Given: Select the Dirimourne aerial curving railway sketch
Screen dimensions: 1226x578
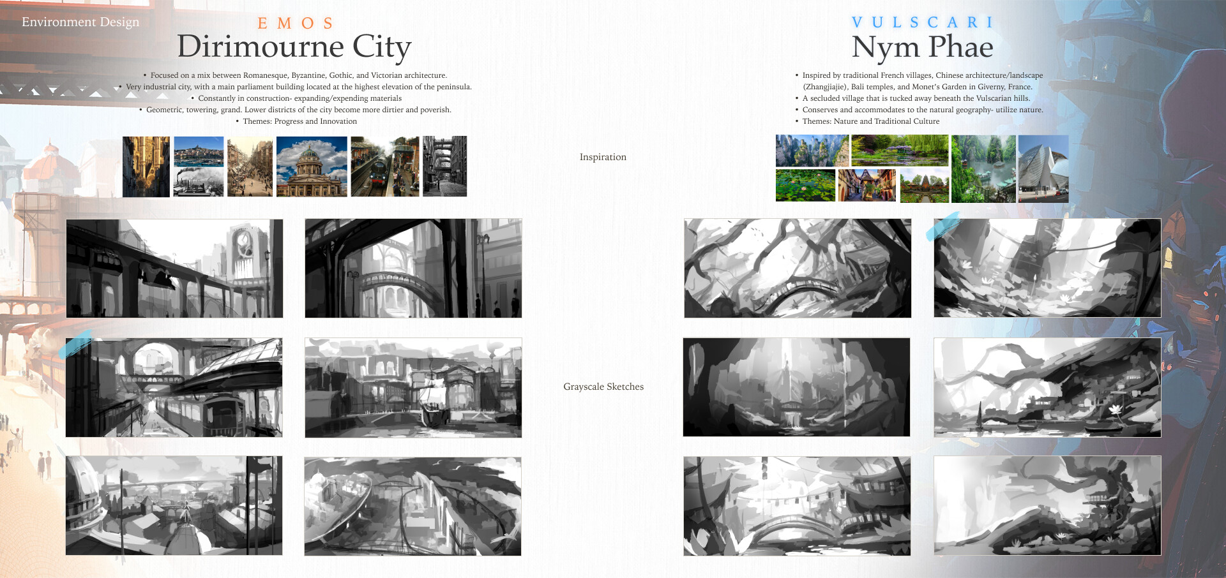Looking at the screenshot, I should (x=412, y=506).
